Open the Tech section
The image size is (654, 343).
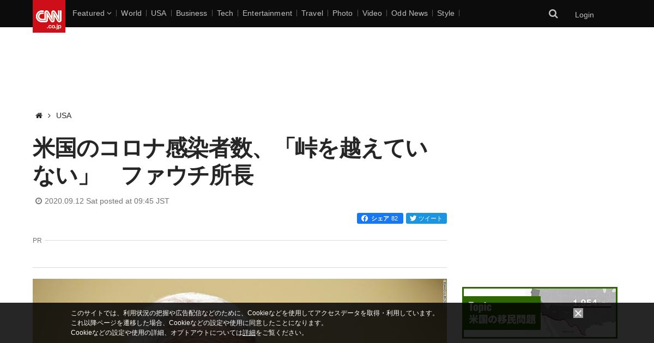pos(225,13)
